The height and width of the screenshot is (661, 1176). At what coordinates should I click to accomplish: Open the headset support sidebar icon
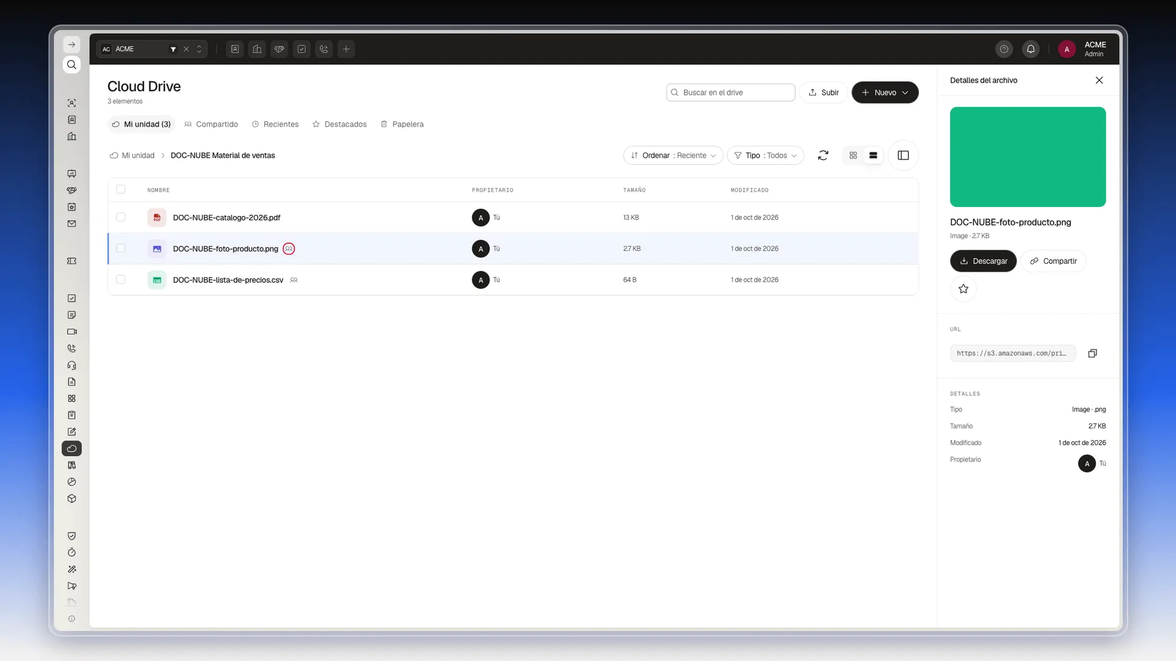72,365
